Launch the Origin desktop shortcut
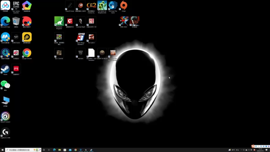This screenshot has height=152, width=270. click(124, 6)
